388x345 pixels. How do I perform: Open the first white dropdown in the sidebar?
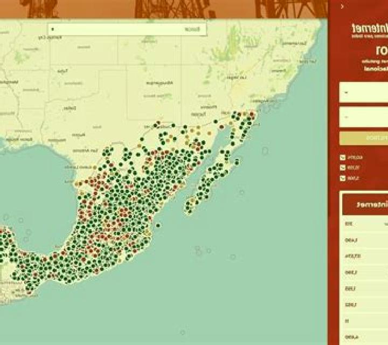pos(364,92)
